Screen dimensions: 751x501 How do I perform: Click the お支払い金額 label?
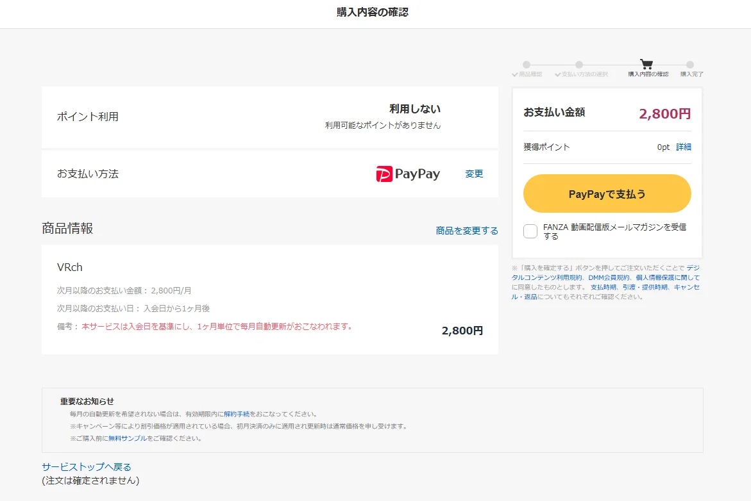click(x=554, y=113)
